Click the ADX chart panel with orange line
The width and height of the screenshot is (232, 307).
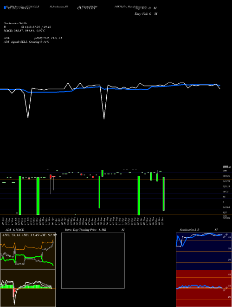pos(28,251)
